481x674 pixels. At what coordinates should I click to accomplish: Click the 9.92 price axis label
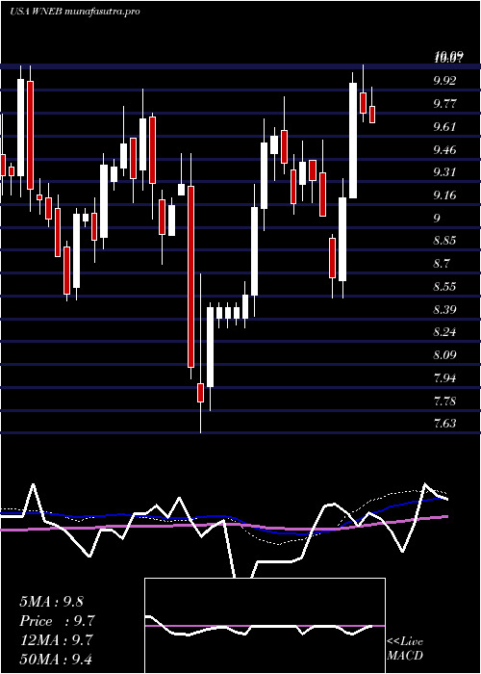(445, 81)
